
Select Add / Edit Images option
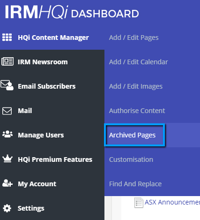point(136,86)
